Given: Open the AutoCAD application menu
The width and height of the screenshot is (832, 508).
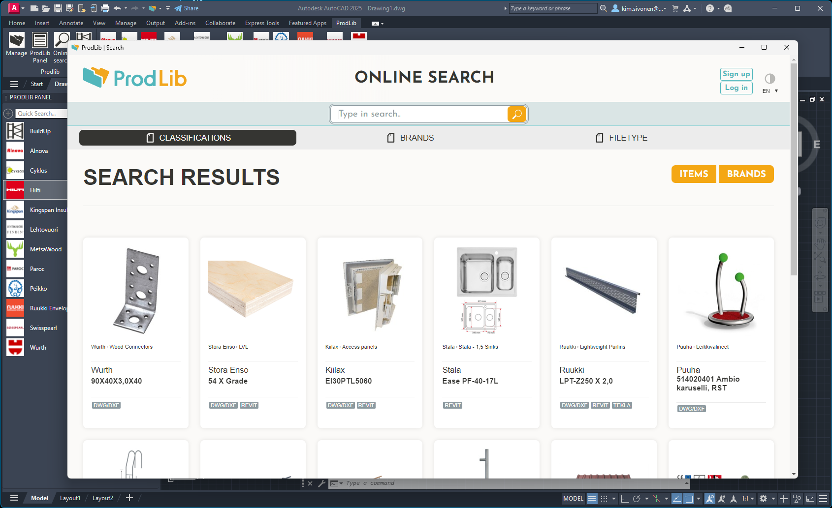Looking at the screenshot, I should [14, 8].
